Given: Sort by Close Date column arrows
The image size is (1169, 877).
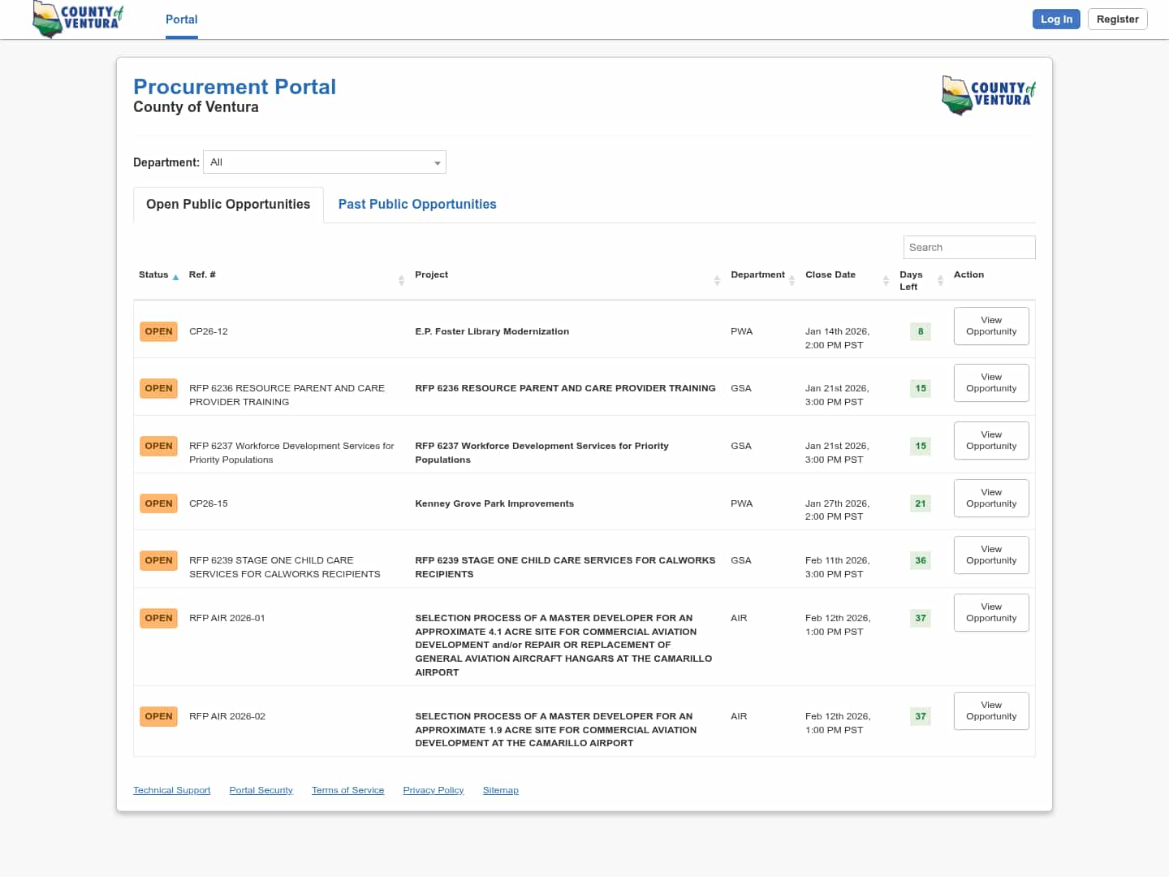Looking at the screenshot, I should coord(886,280).
